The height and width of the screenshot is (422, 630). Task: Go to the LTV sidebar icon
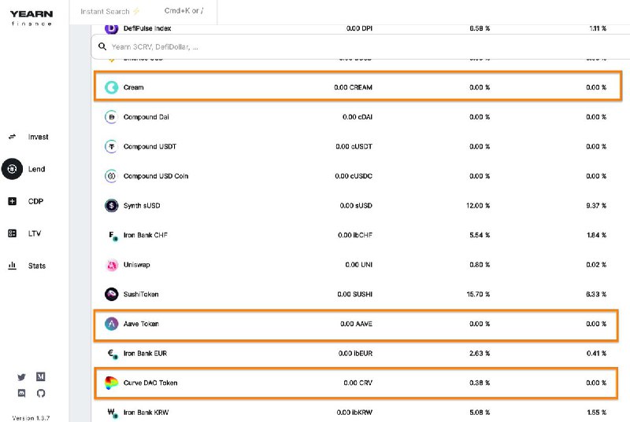tap(12, 233)
